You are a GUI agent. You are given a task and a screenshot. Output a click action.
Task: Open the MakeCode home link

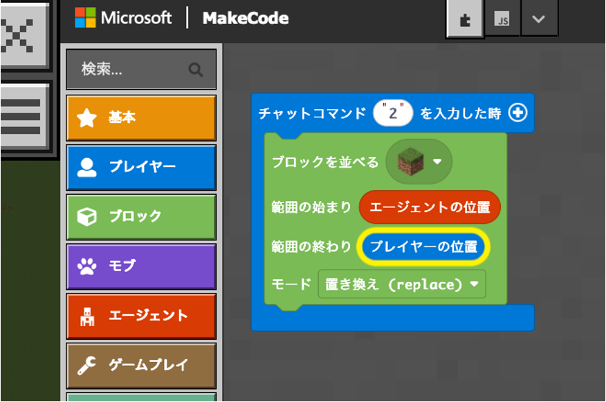(x=246, y=18)
